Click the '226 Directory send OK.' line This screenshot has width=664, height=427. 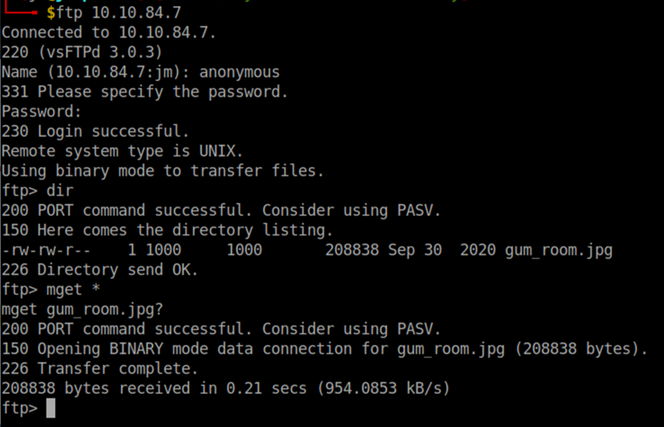click(x=100, y=270)
